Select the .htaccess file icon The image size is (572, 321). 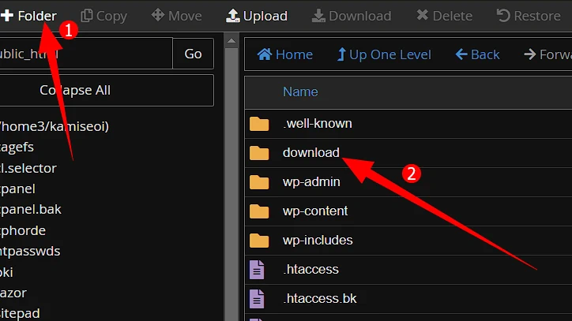point(258,270)
